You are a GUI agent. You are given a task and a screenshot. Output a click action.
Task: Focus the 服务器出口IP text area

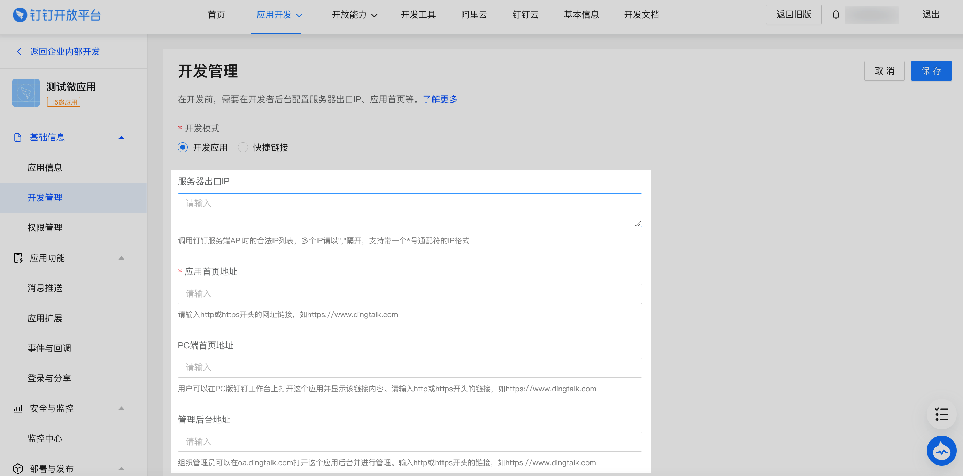[410, 210]
